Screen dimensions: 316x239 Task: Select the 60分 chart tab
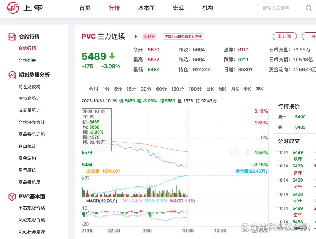tap(161, 89)
